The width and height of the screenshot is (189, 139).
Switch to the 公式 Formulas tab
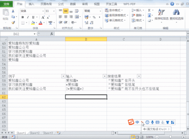coord(61,4)
